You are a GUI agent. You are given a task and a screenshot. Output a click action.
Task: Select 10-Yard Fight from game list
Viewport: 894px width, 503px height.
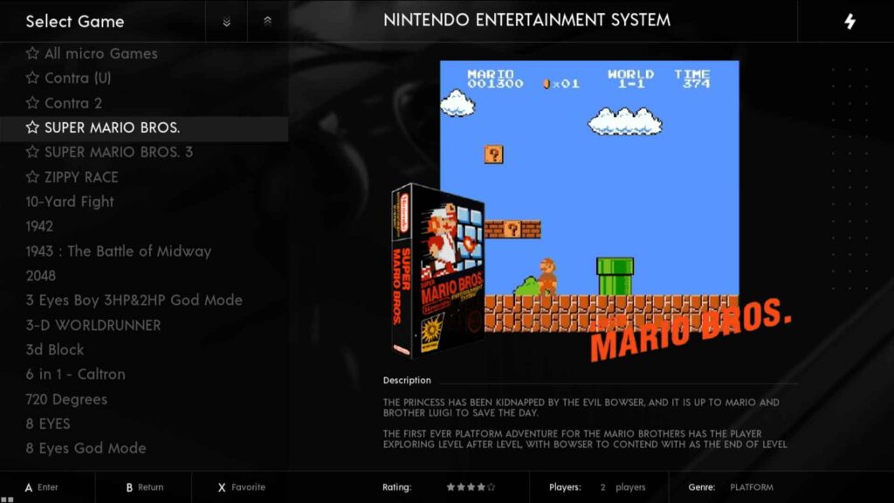click(x=70, y=202)
